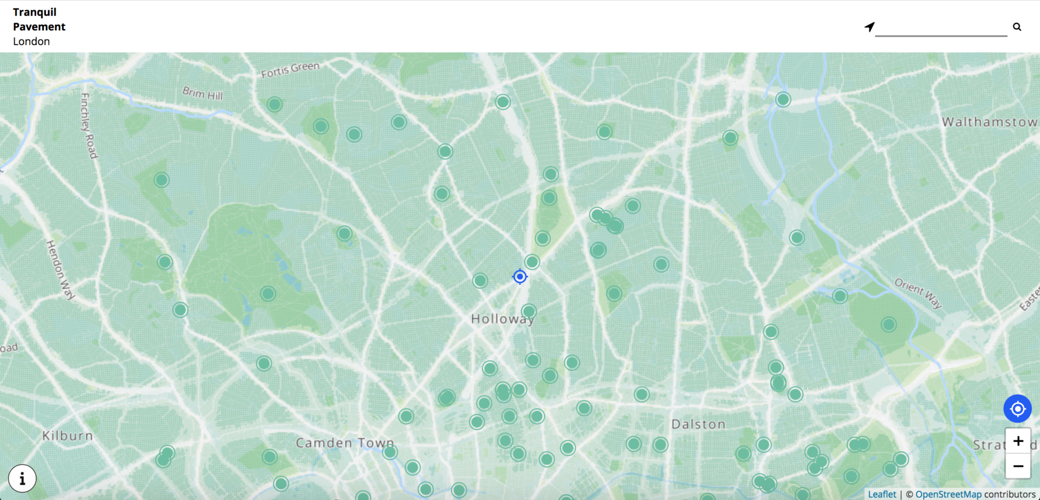Viewport: 1040px width, 500px height.
Task: Click the Kilburn map label
Action: click(68, 436)
